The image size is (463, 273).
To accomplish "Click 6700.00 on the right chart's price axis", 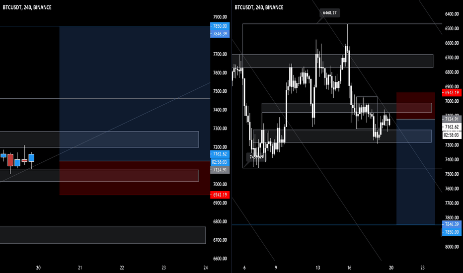I will click(x=452, y=58).
